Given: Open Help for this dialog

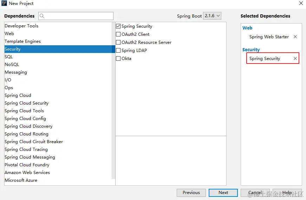Looking at the screenshot, I should coord(287,193).
